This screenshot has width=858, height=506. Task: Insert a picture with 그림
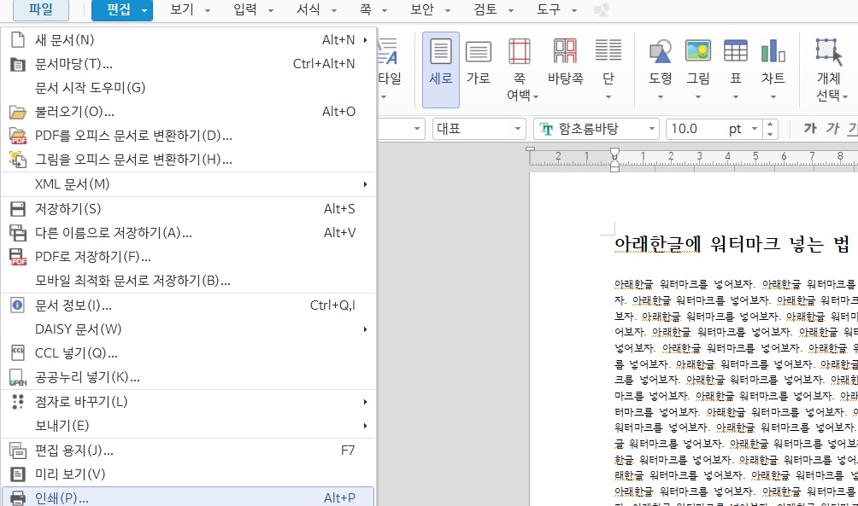(x=697, y=61)
